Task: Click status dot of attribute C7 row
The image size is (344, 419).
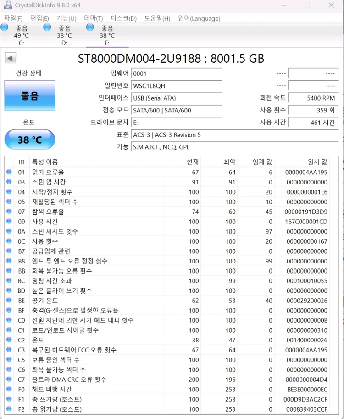Action: tap(9, 380)
